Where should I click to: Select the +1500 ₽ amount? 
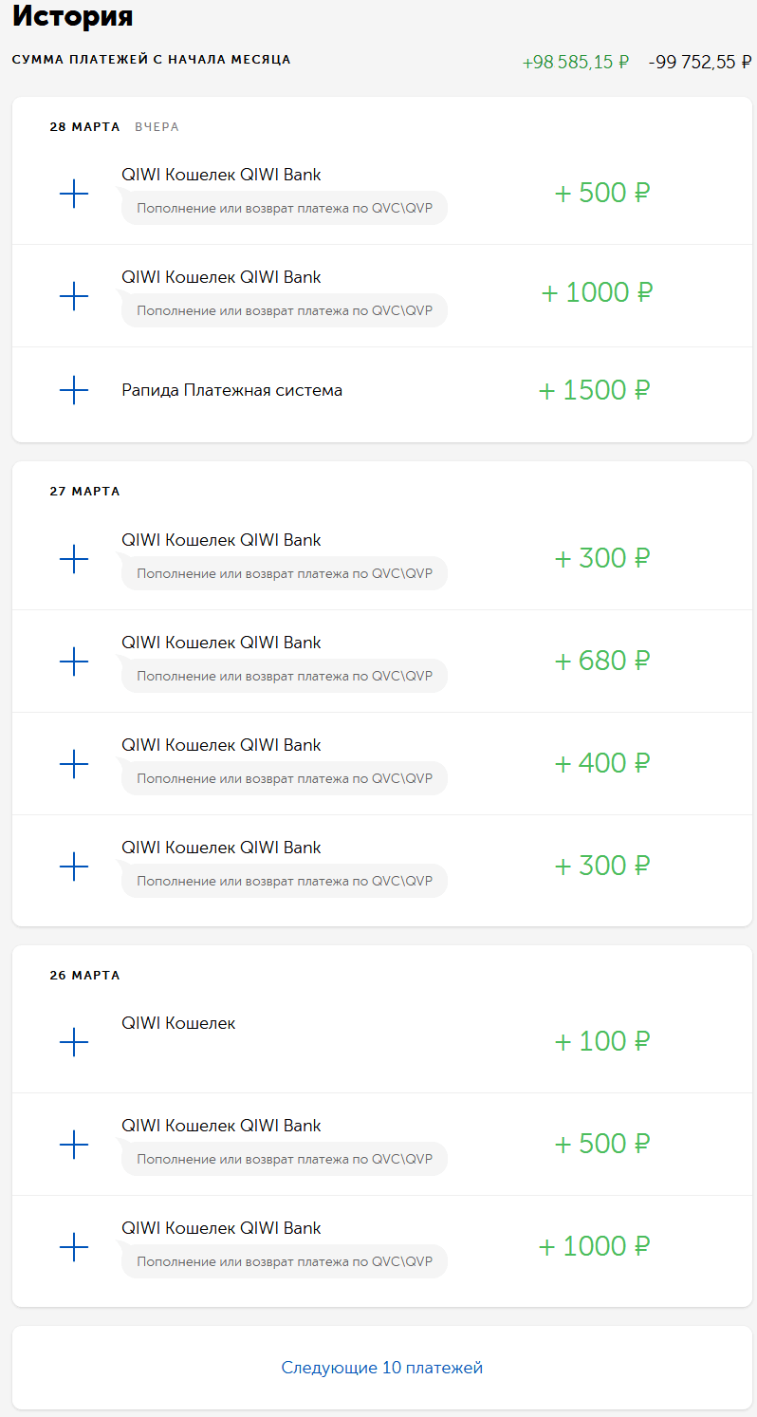[x=595, y=390]
